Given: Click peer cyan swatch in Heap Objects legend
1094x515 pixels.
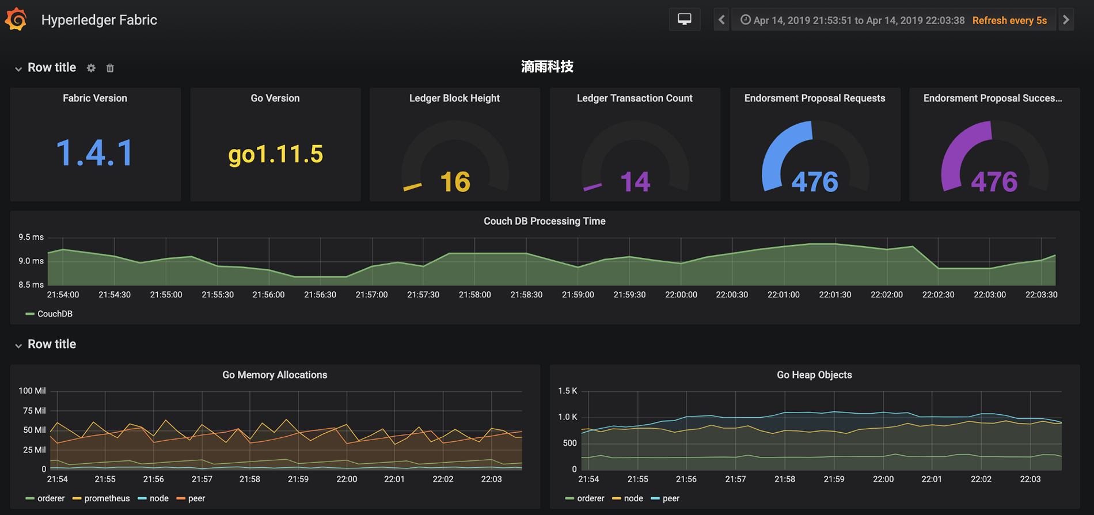Looking at the screenshot, I should [655, 499].
